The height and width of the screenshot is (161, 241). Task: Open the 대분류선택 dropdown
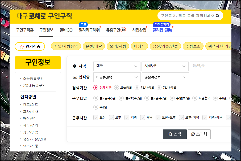pos(117,77)
